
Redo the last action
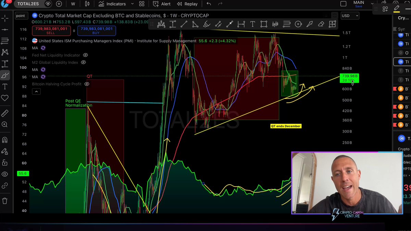click(x=220, y=4)
